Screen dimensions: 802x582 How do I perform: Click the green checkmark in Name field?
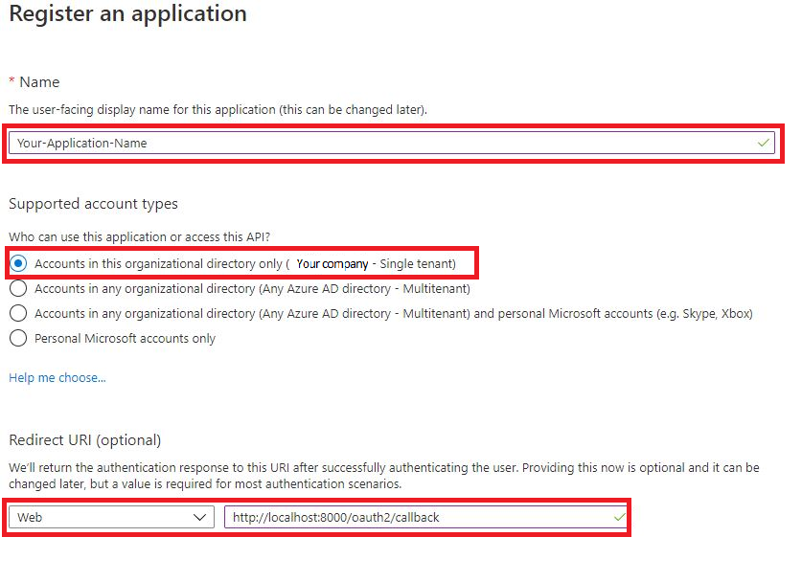763,143
